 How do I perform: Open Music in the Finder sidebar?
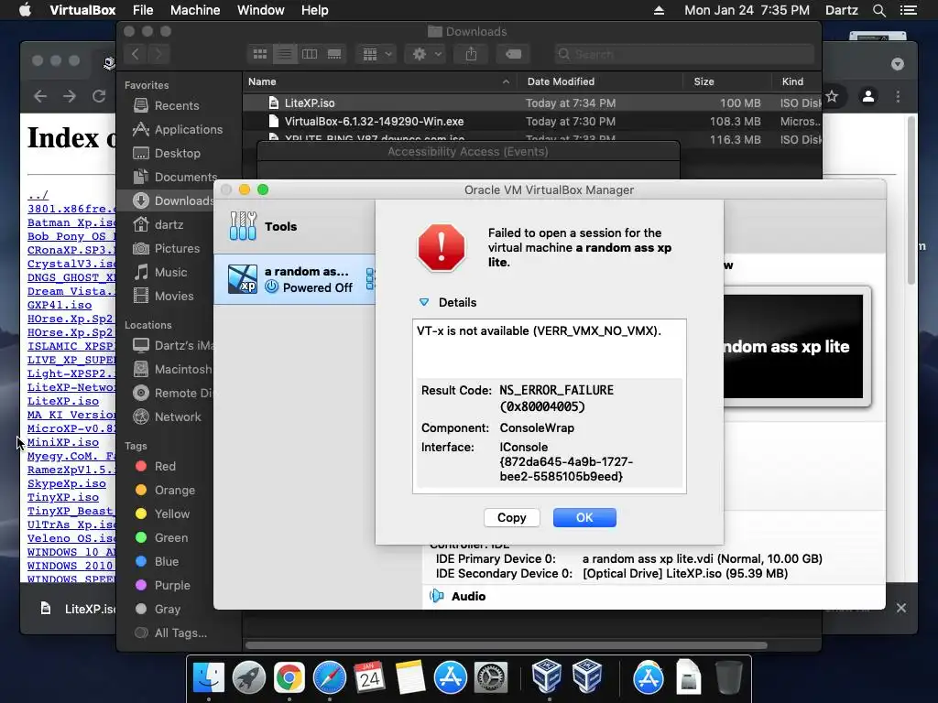160,273
